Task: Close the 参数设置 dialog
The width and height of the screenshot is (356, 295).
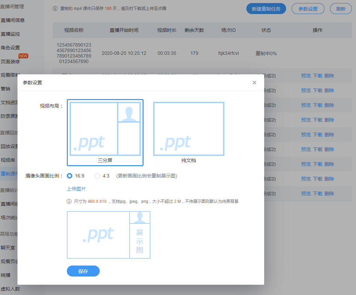Action: pyautogui.click(x=254, y=83)
